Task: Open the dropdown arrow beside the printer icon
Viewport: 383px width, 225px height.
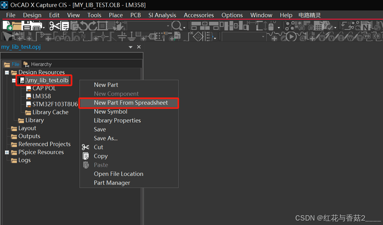Action: [44, 27]
